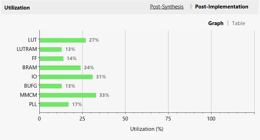Click the BRAM utilization bar

pyautogui.click(x=60, y=68)
